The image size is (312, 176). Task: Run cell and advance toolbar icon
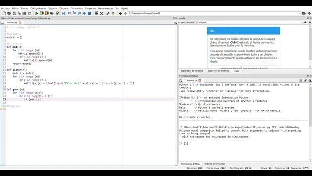coord(47,13)
